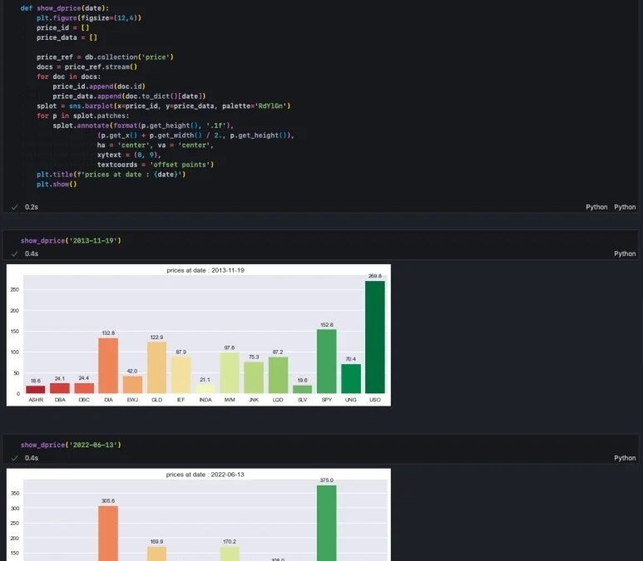Click the 269.8 value label above USO

pyautogui.click(x=375, y=276)
